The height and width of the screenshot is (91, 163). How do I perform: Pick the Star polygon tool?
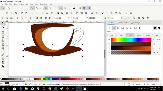3,41
